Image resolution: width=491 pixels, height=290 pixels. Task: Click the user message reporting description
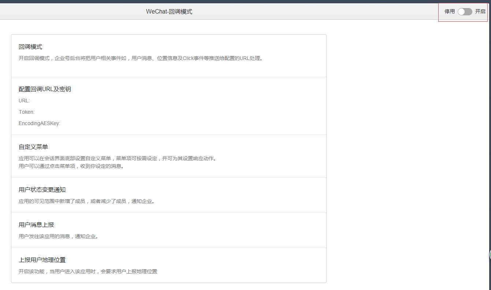click(x=58, y=236)
